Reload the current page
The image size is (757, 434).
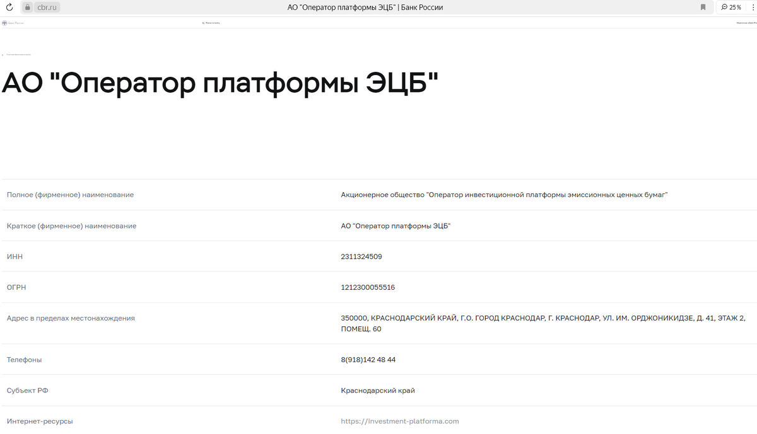coord(9,8)
